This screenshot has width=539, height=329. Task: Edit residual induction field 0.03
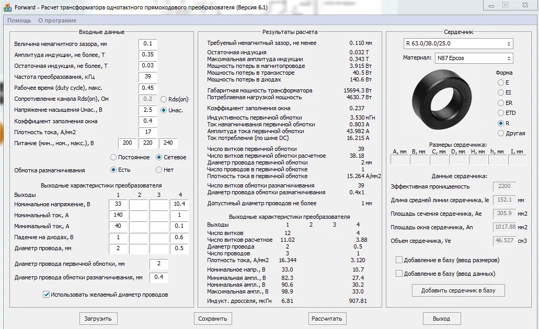coord(148,66)
